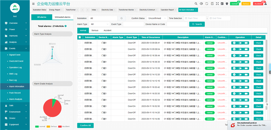Switch to the Untreated alarms tab
Screen dimensions: 271x130
(63, 17)
